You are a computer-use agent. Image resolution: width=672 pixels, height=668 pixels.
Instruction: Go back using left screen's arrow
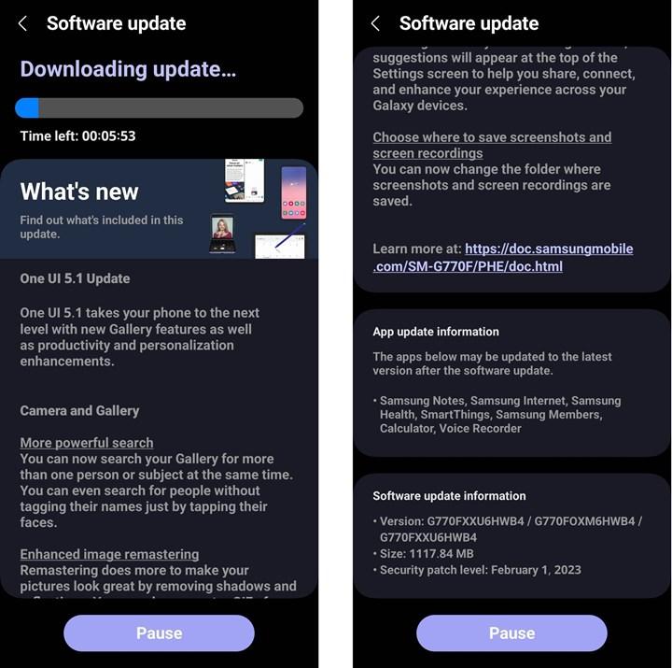[x=22, y=23]
